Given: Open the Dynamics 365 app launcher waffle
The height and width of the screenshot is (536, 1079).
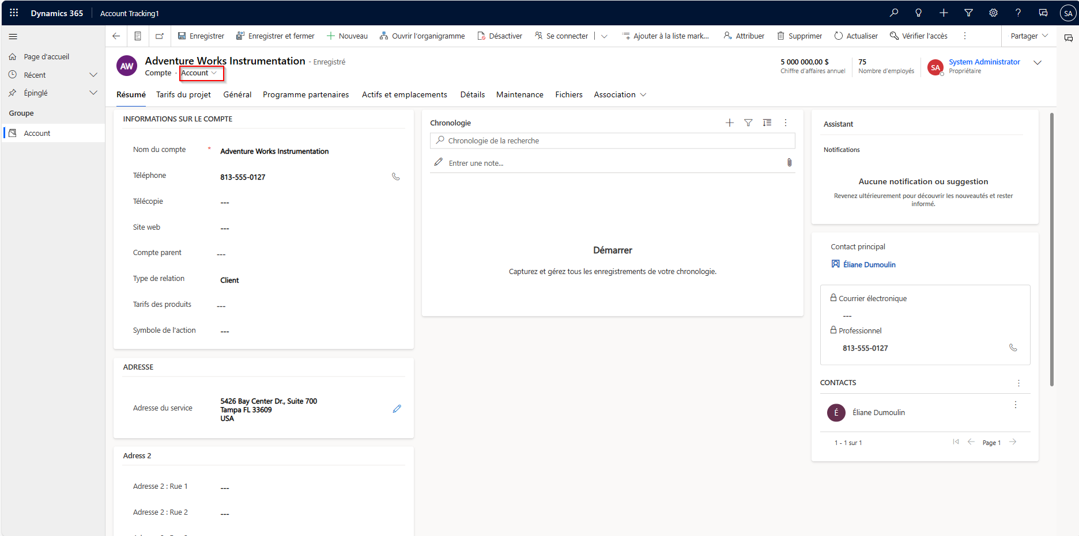Looking at the screenshot, I should click(14, 13).
